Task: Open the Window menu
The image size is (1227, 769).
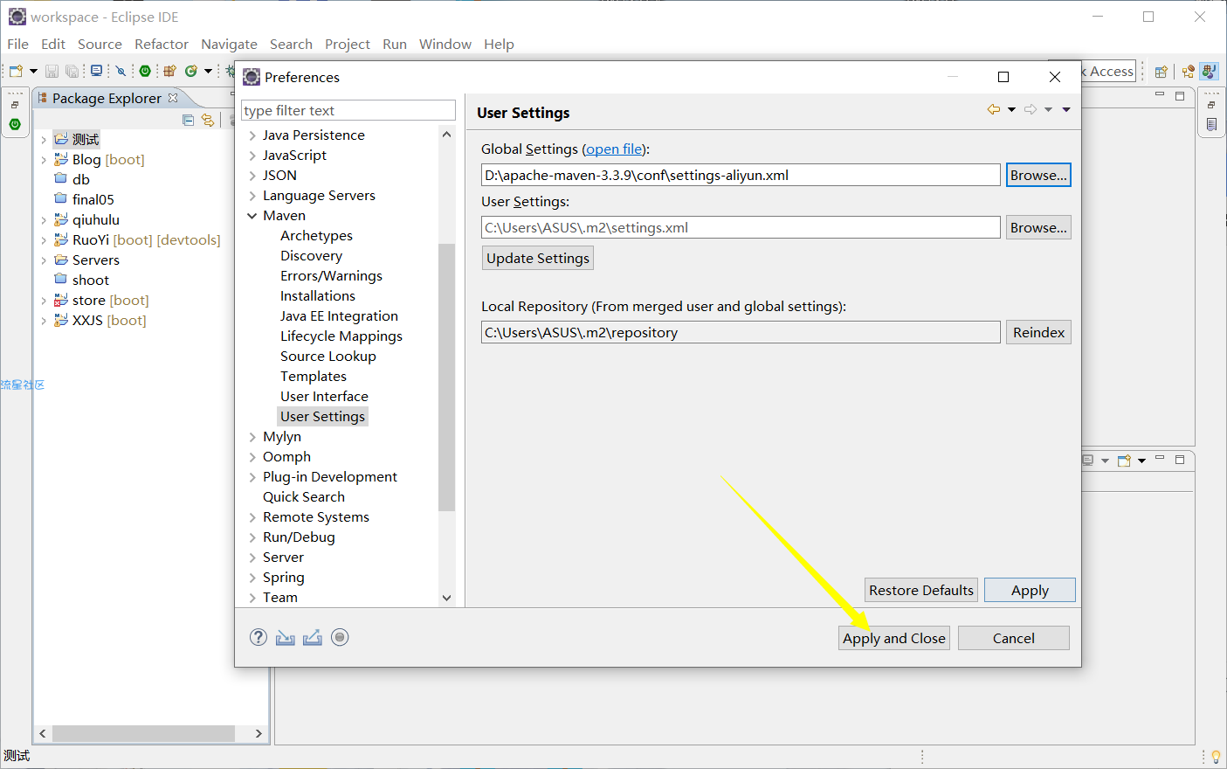Action: coord(445,44)
